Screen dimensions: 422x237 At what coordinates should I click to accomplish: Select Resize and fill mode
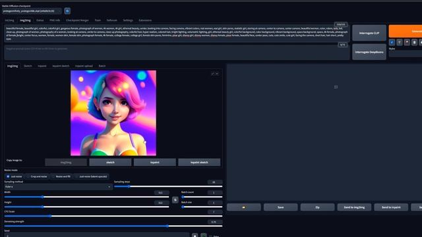[61, 176]
